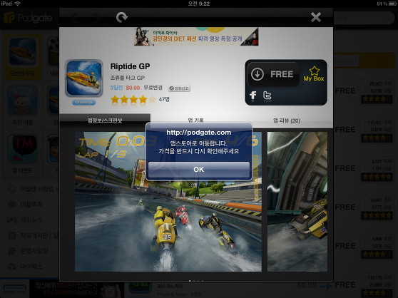
Task: Go back with the left arrow
Action: point(74,18)
